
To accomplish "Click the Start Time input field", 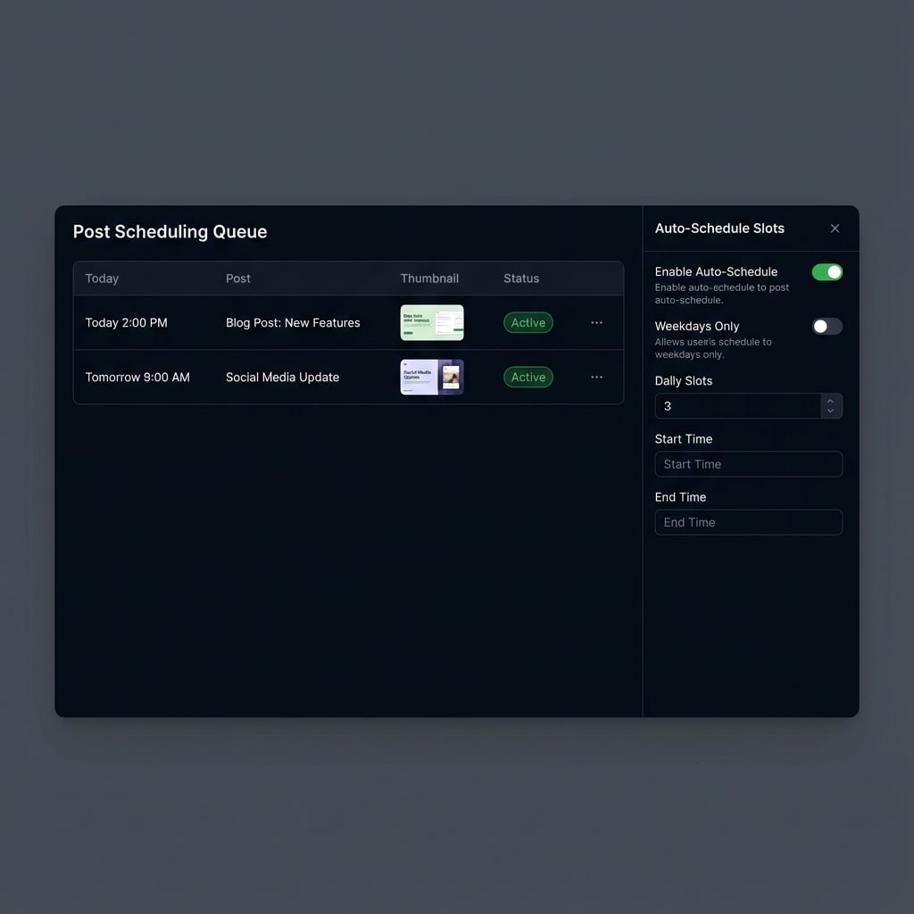I will pos(748,464).
